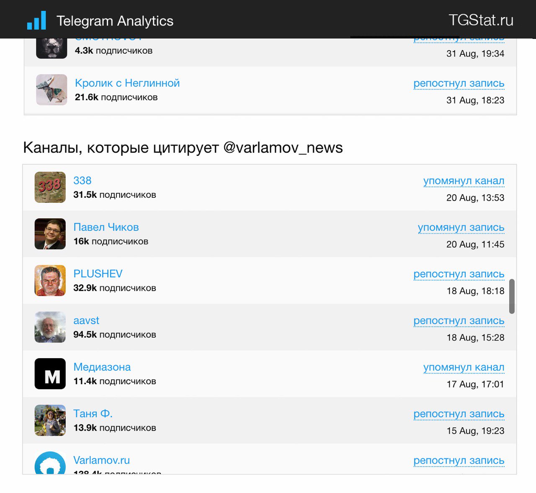The width and height of the screenshot is (536, 493).
Task: Click репостнул запись in Varlamov.ru row
Action: tap(459, 461)
